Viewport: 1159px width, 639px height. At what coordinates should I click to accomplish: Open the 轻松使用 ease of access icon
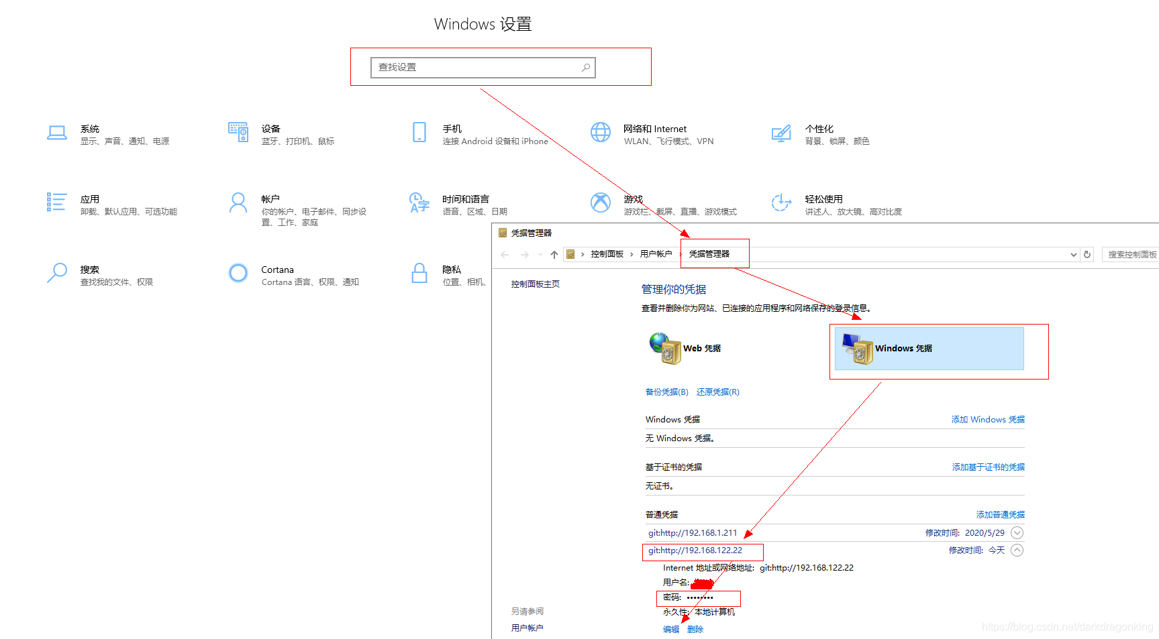pos(781,202)
